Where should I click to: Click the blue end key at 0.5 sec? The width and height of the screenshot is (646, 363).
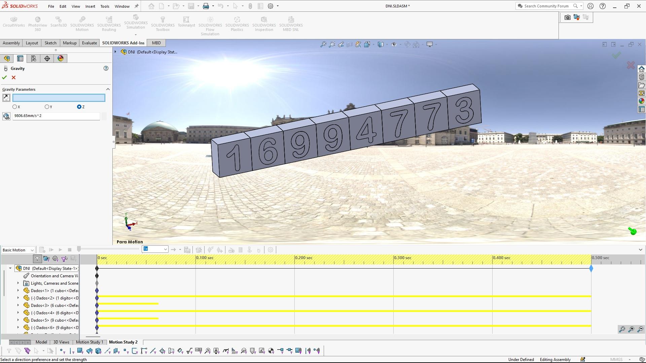[x=591, y=269]
